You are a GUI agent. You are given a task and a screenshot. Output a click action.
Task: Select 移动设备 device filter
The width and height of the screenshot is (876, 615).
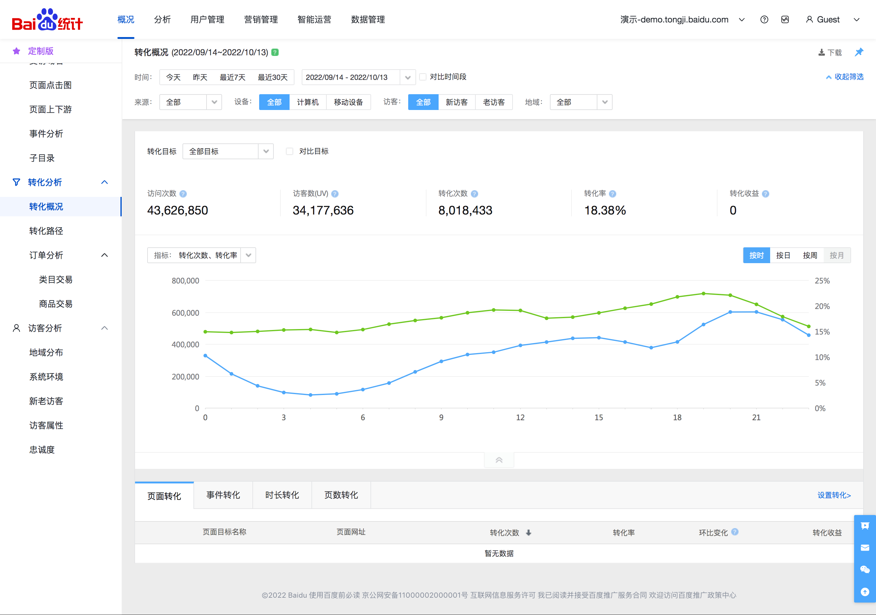point(349,102)
